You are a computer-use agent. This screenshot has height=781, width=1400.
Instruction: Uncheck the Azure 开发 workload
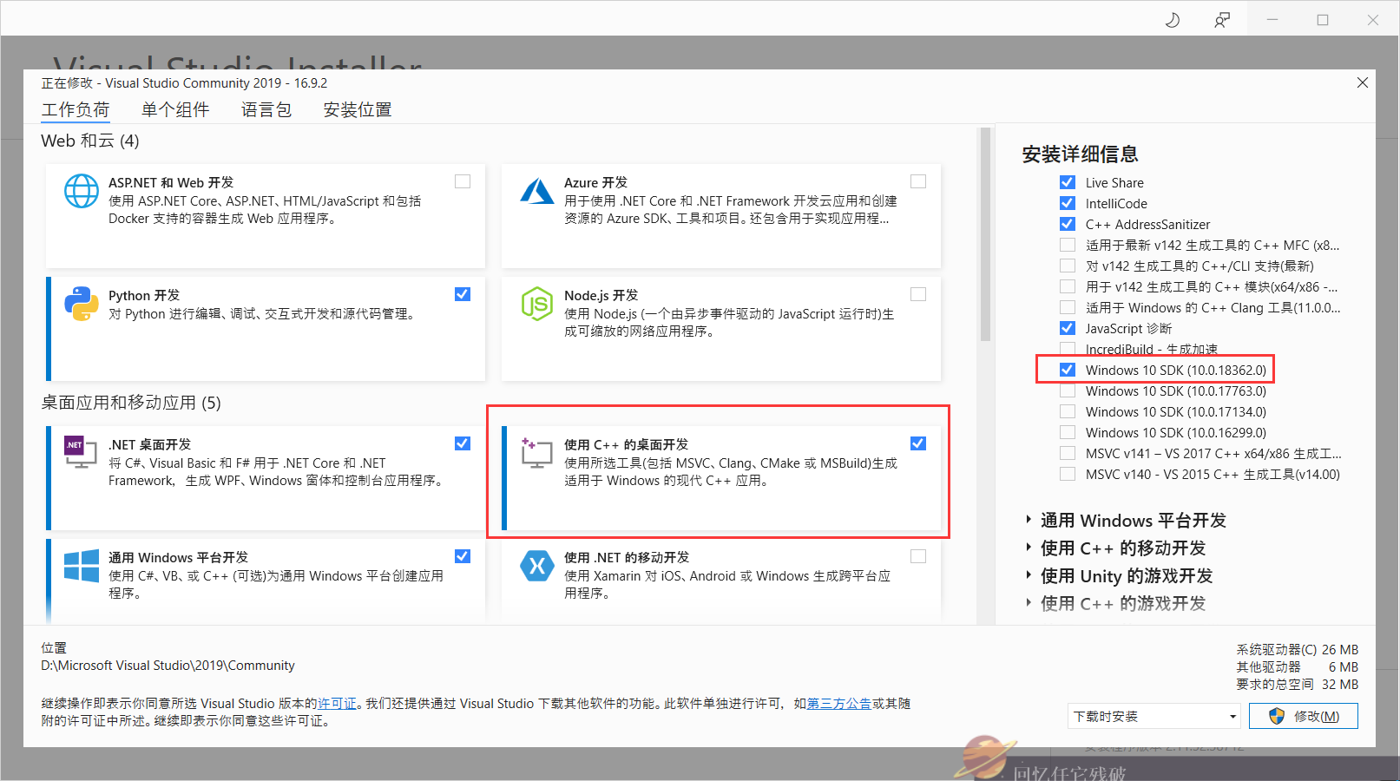pyautogui.click(x=918, y=180)
